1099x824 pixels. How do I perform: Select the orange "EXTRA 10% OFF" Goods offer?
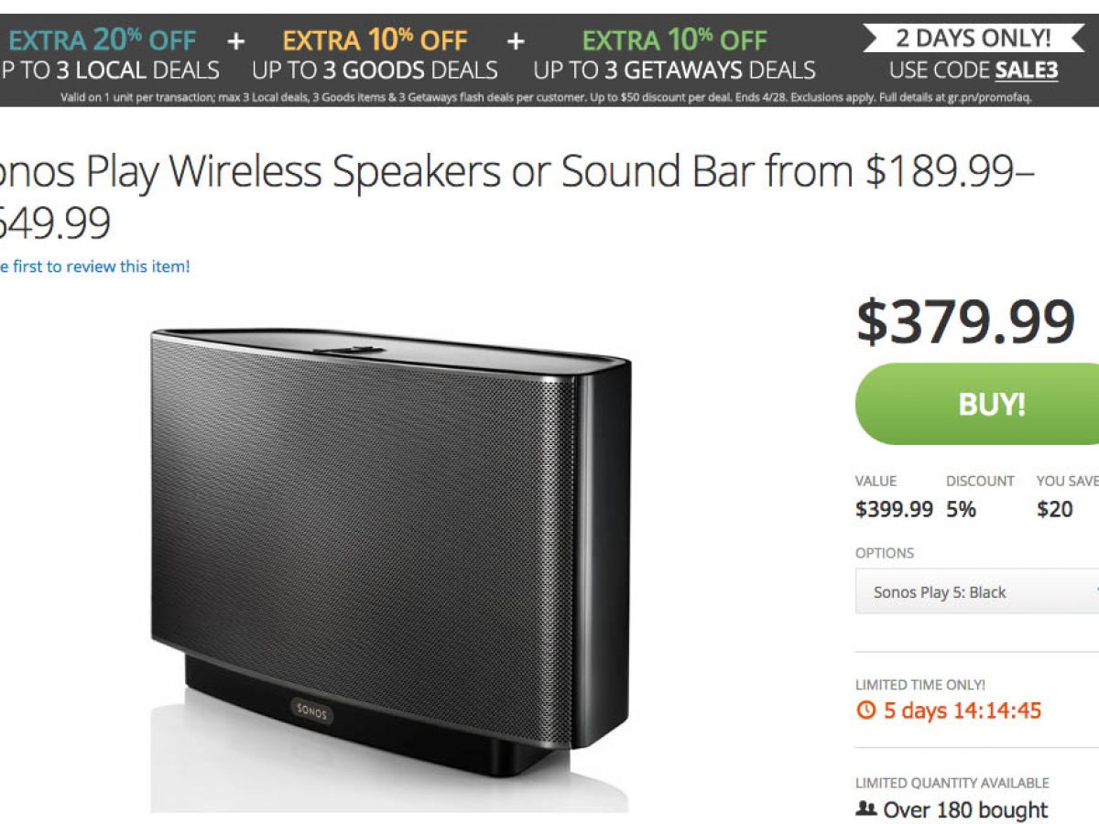coord(375,41)
